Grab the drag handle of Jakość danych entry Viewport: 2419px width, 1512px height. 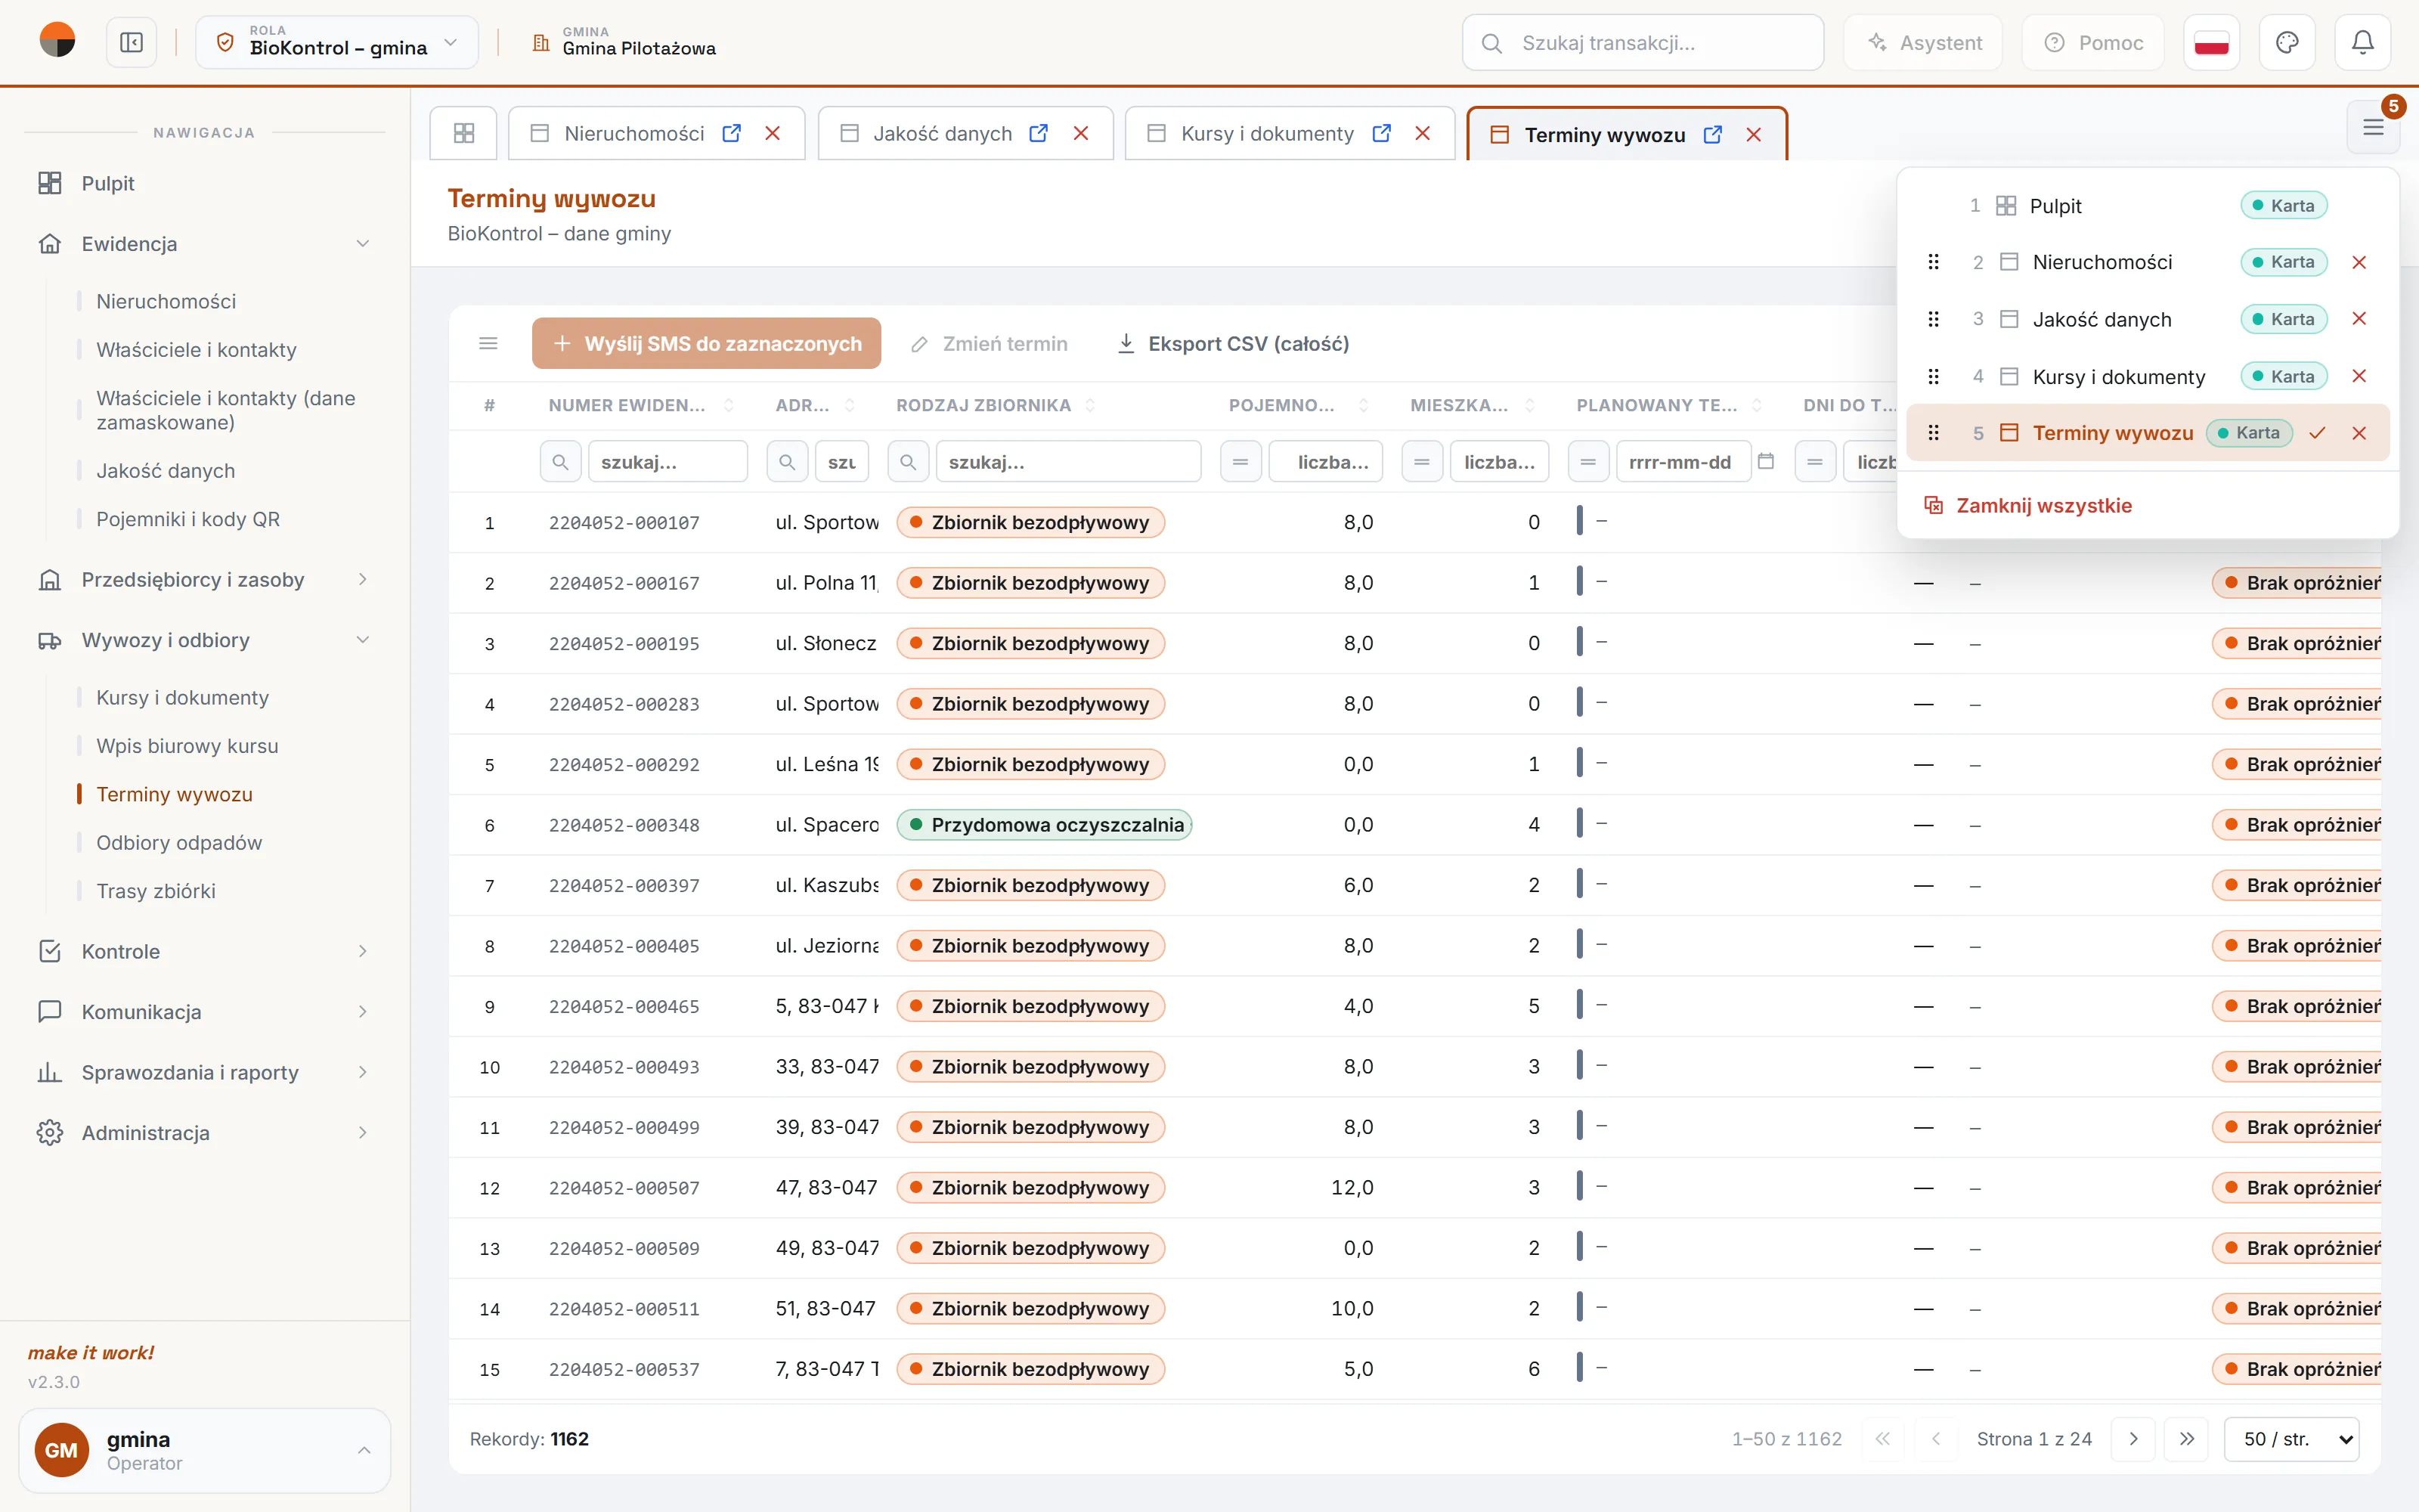pos(1933,319)
